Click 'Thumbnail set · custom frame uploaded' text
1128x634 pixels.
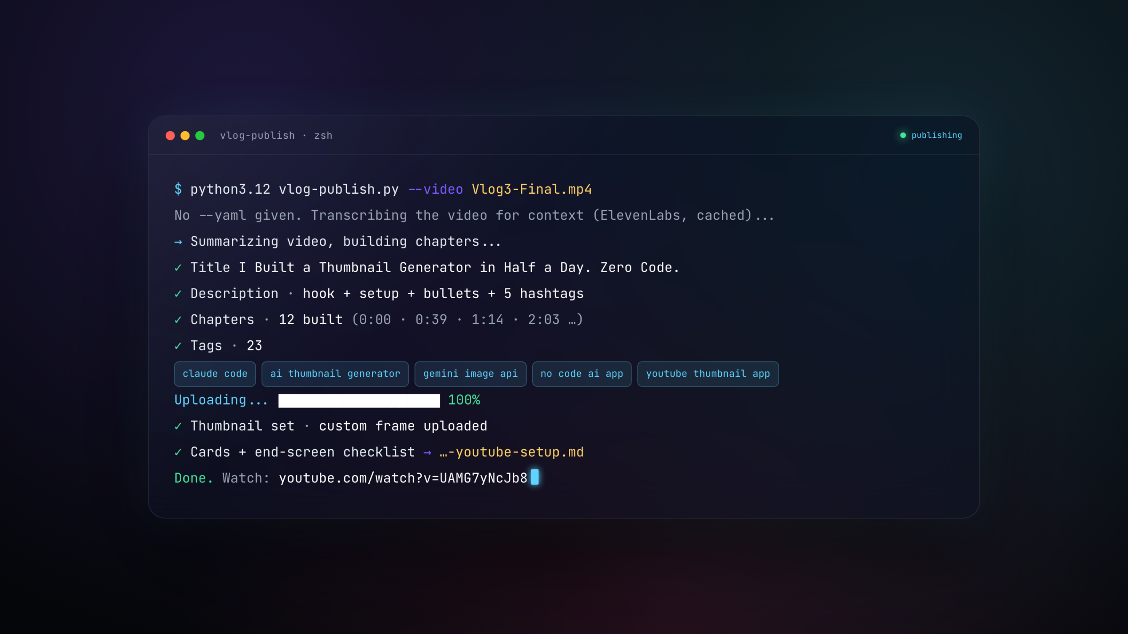click(x=339, y=426)
